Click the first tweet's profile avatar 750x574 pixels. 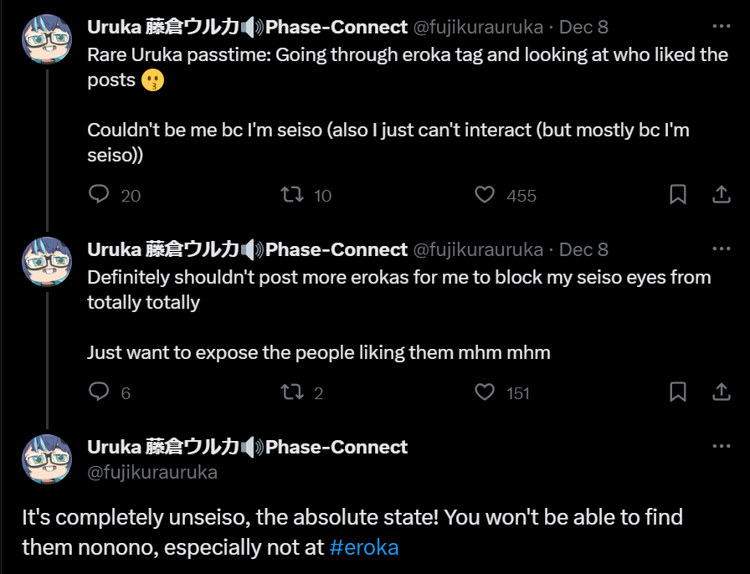pos(45,40)
